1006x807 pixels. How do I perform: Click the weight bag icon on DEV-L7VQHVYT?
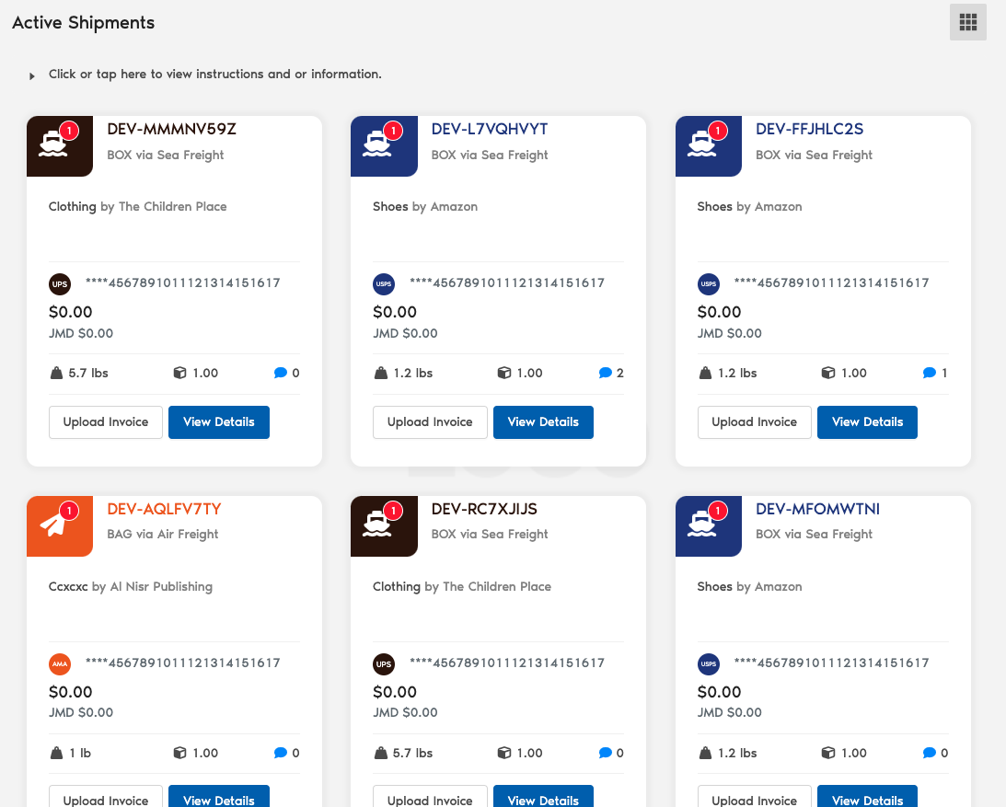point(381,373)
